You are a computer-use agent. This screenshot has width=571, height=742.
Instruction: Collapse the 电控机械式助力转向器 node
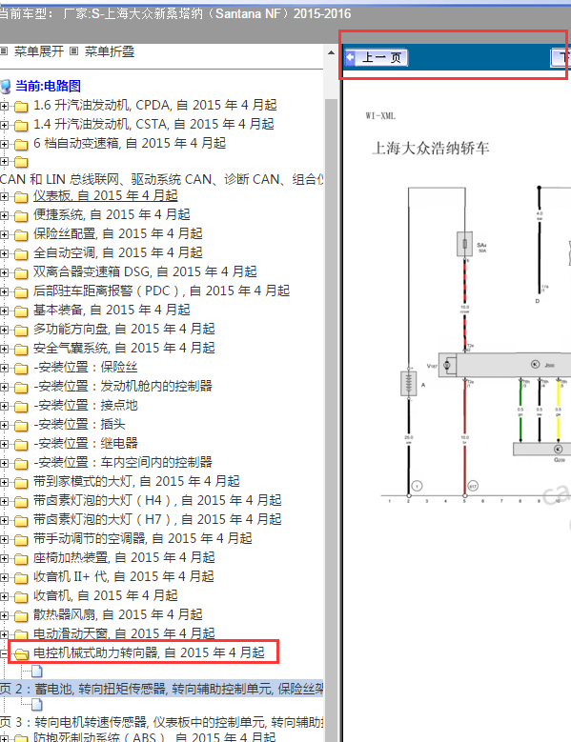(4, 653)
